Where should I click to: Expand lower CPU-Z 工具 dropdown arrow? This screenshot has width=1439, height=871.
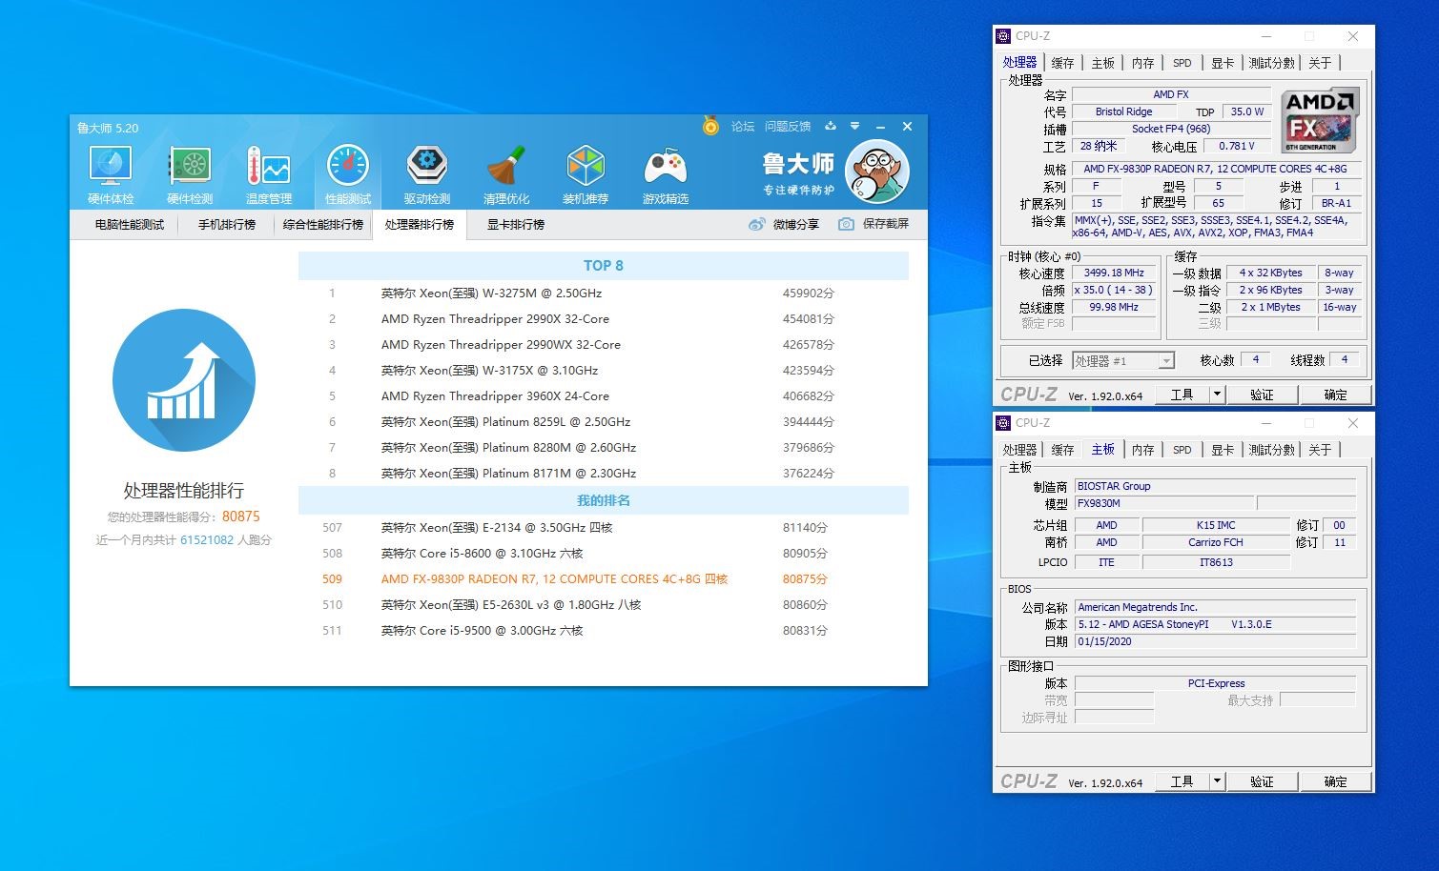pos(1217,781)
